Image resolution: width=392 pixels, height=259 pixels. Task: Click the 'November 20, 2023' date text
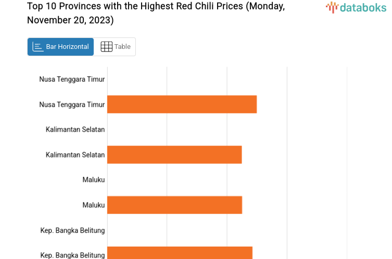click(x=70, y=20)
